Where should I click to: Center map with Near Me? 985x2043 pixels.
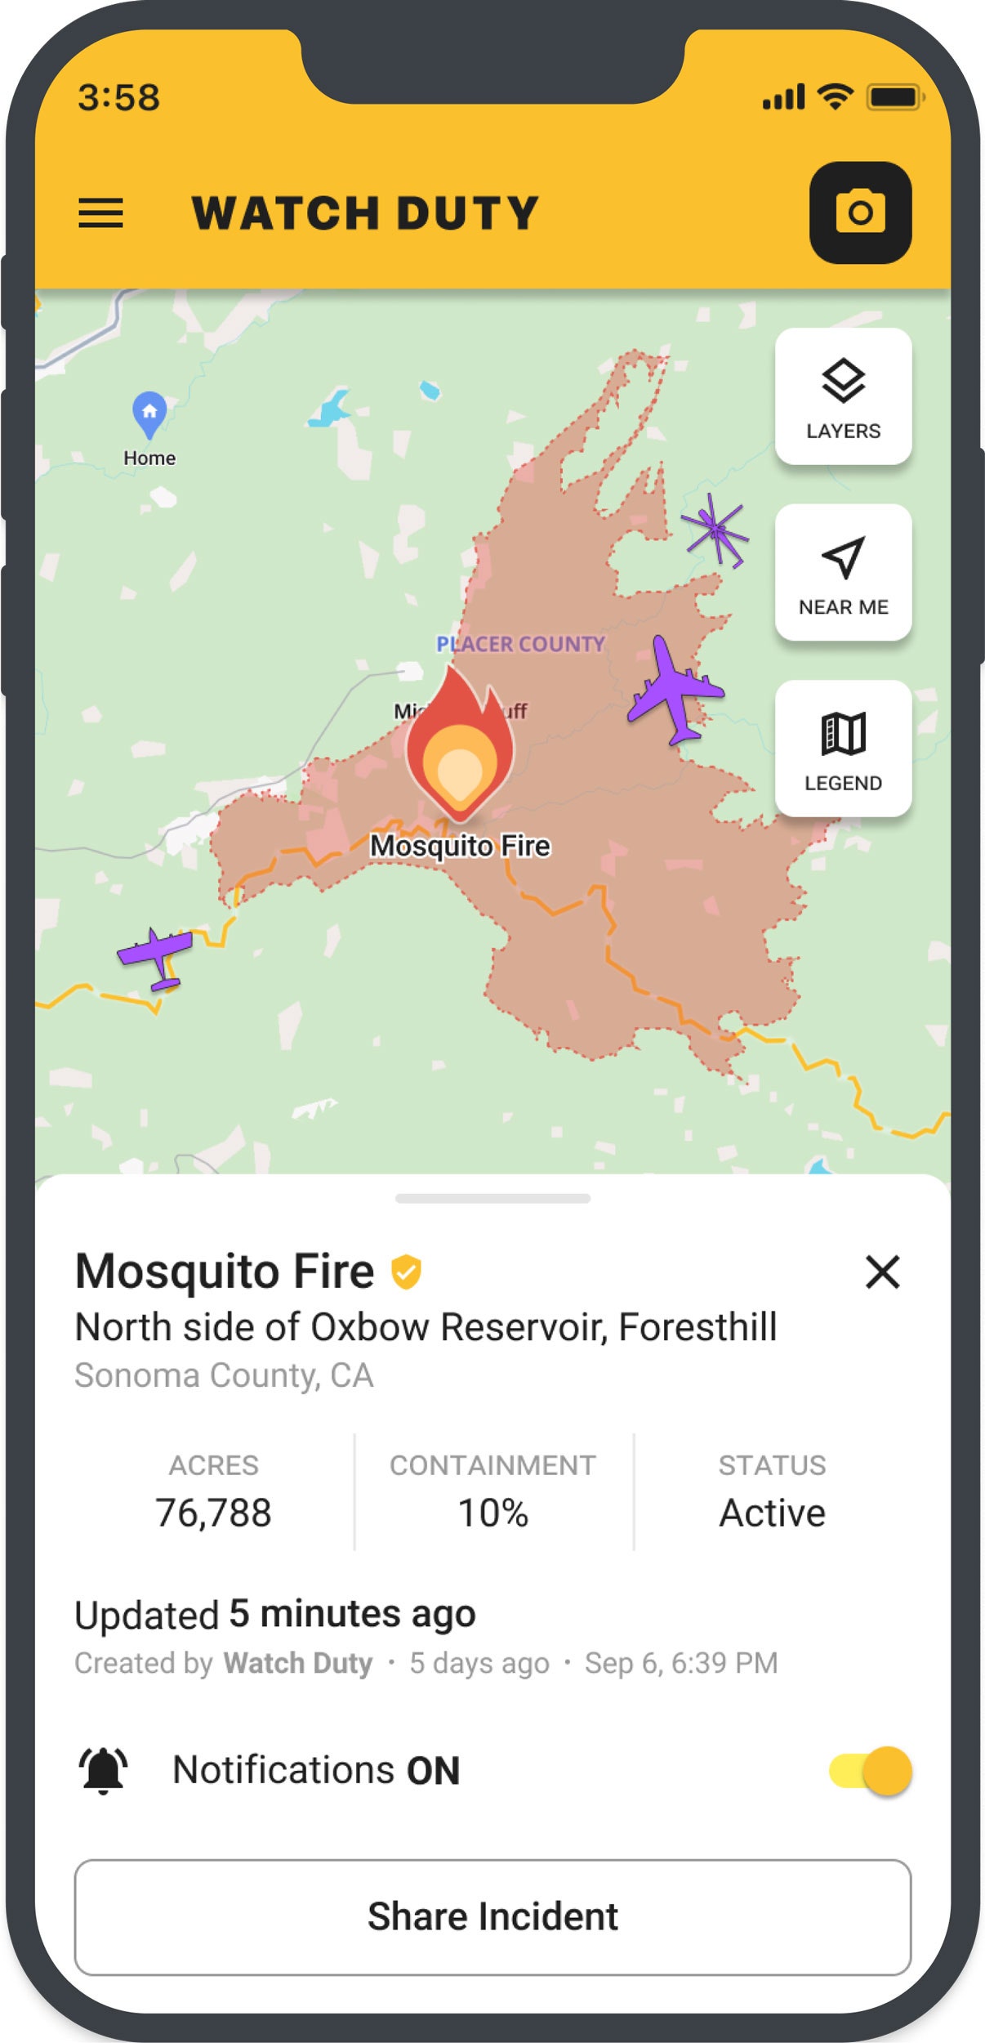pos(843,572)
